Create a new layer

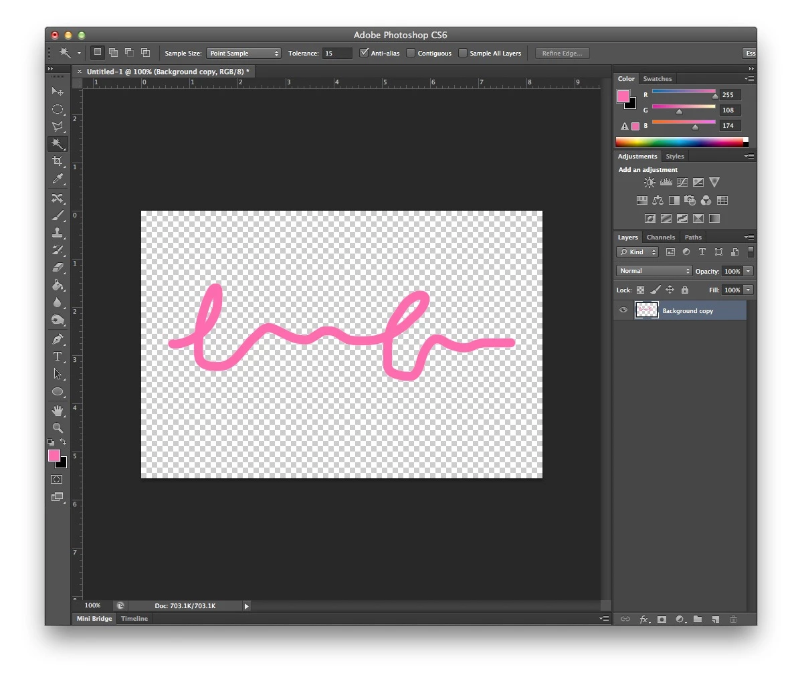point(716,619)
